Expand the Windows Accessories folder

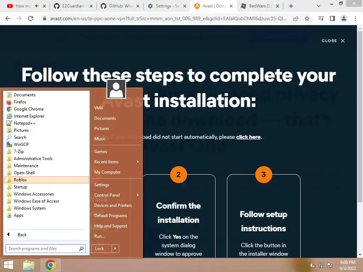(46, 194)
